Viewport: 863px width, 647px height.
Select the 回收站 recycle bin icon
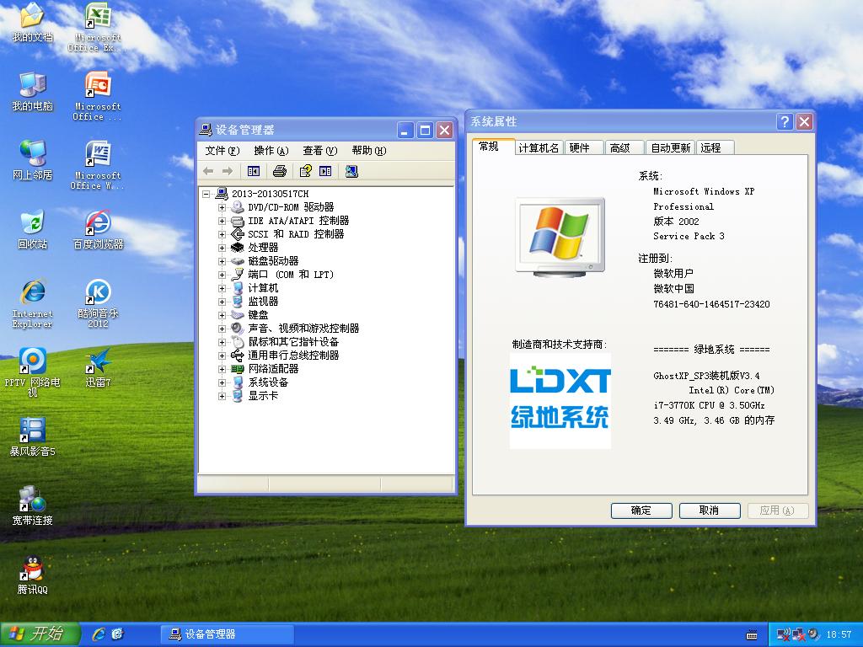pos(33,230)
